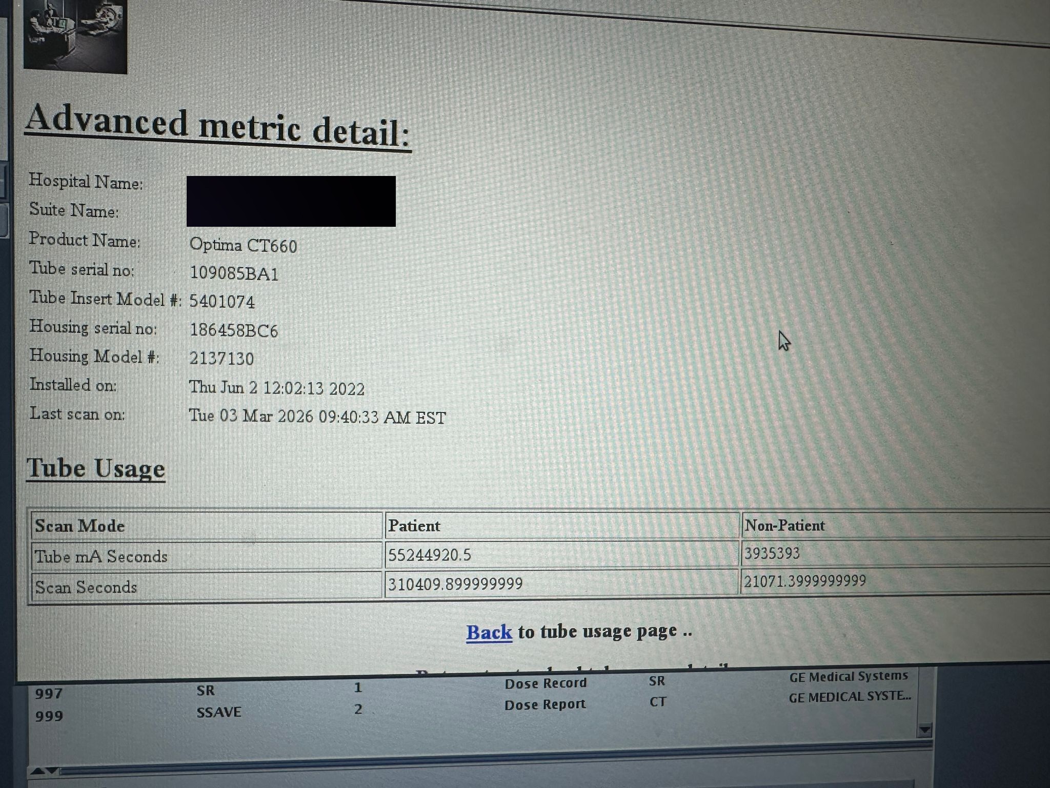1050x788 pixels.
Task: Select the Dose Record series entry
Action: point(546,683)
